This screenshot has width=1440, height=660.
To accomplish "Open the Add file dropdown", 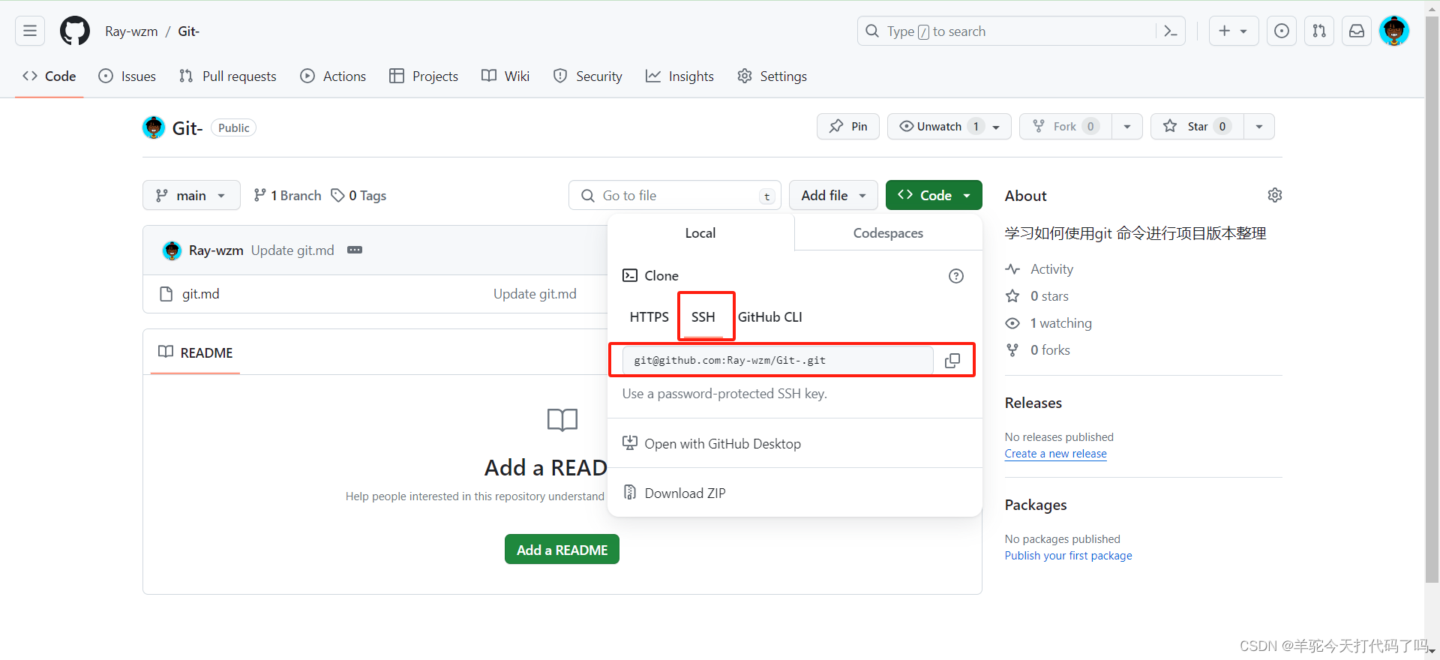I will click(x=833, y=195).
